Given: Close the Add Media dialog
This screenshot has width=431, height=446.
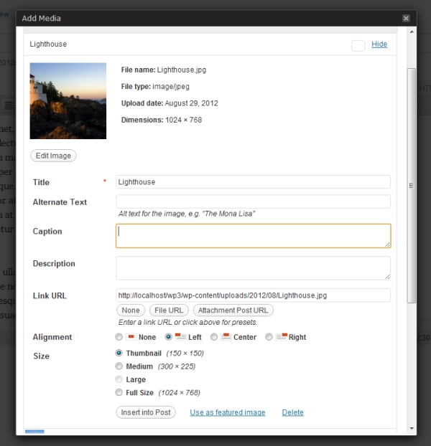Looking at the screenshot, I should click(x=406, y=18).
